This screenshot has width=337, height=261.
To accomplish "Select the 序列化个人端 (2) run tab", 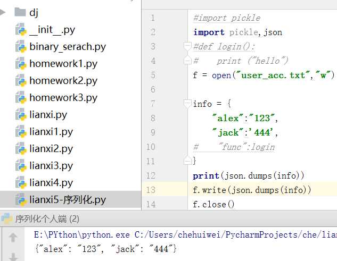I will (47, 219).
